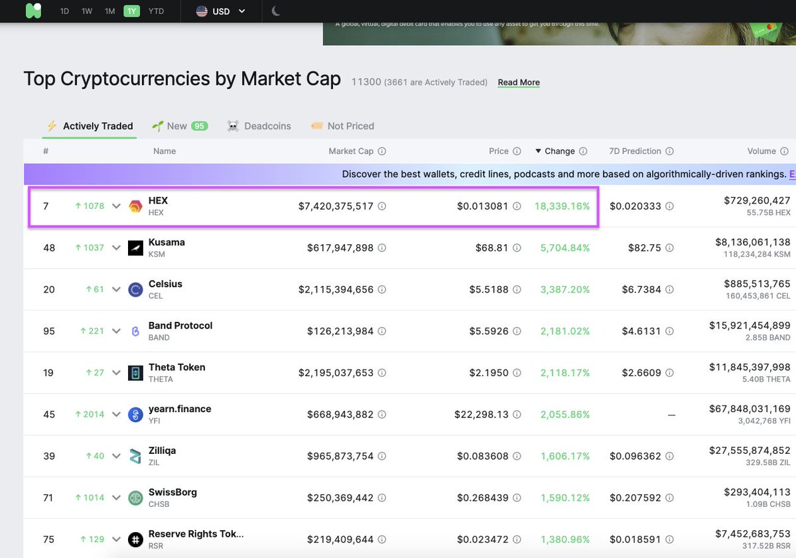Open the Band Protocol token icon

136,330
